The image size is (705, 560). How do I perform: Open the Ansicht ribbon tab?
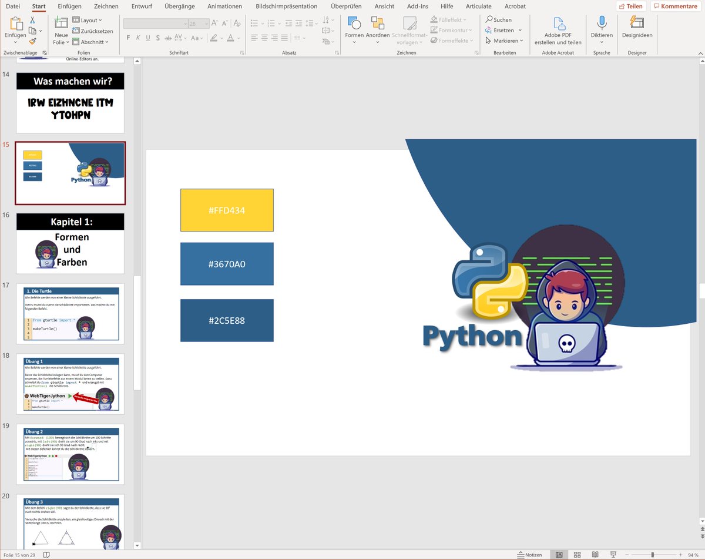pyautogui.click(x=384, y=6)
